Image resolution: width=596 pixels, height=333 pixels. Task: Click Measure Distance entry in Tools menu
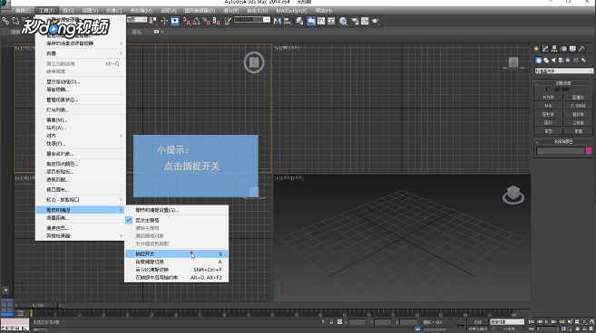80,218
